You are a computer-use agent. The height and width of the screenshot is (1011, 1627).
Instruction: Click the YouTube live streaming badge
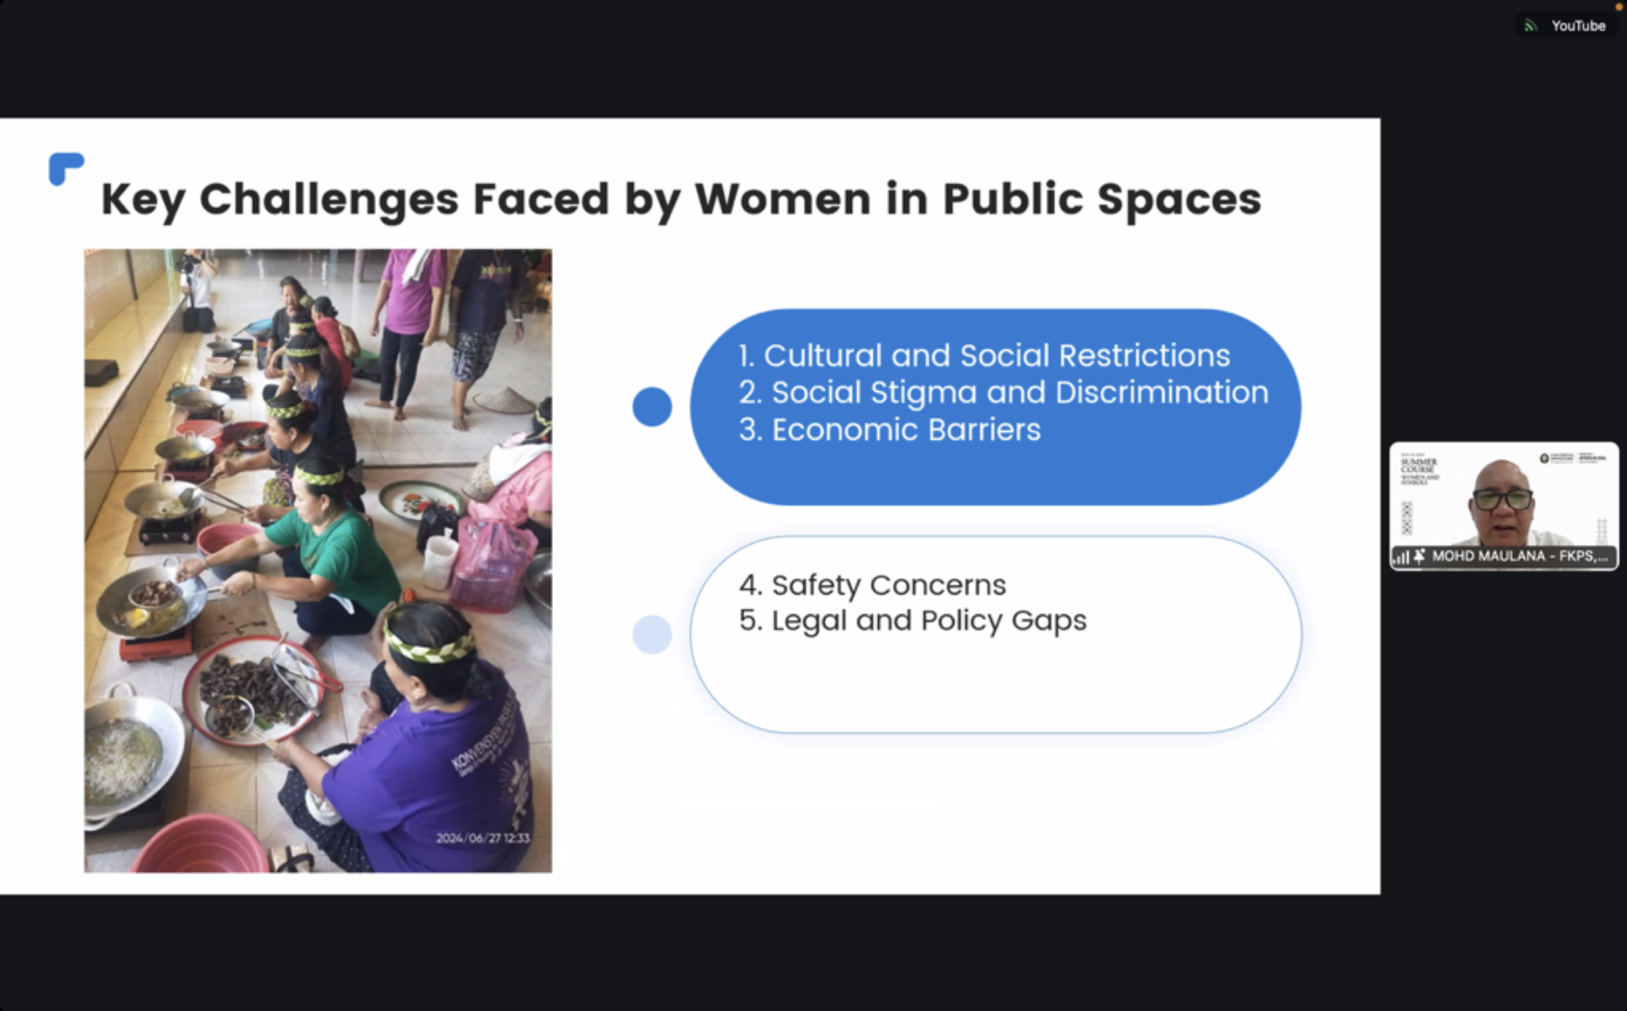point(1566,25)
